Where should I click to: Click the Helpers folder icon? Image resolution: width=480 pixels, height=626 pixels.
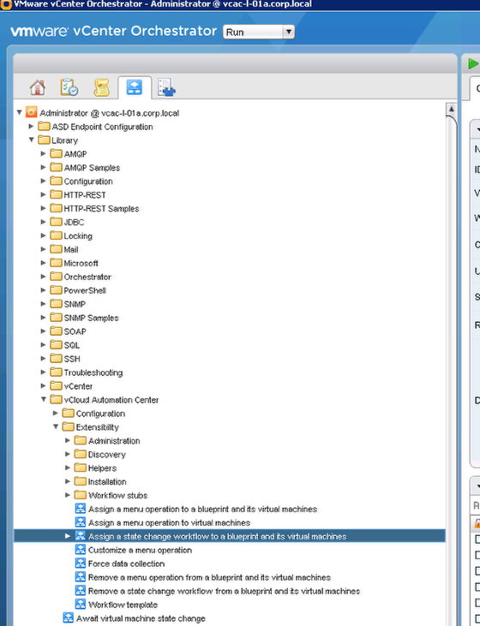81,468
